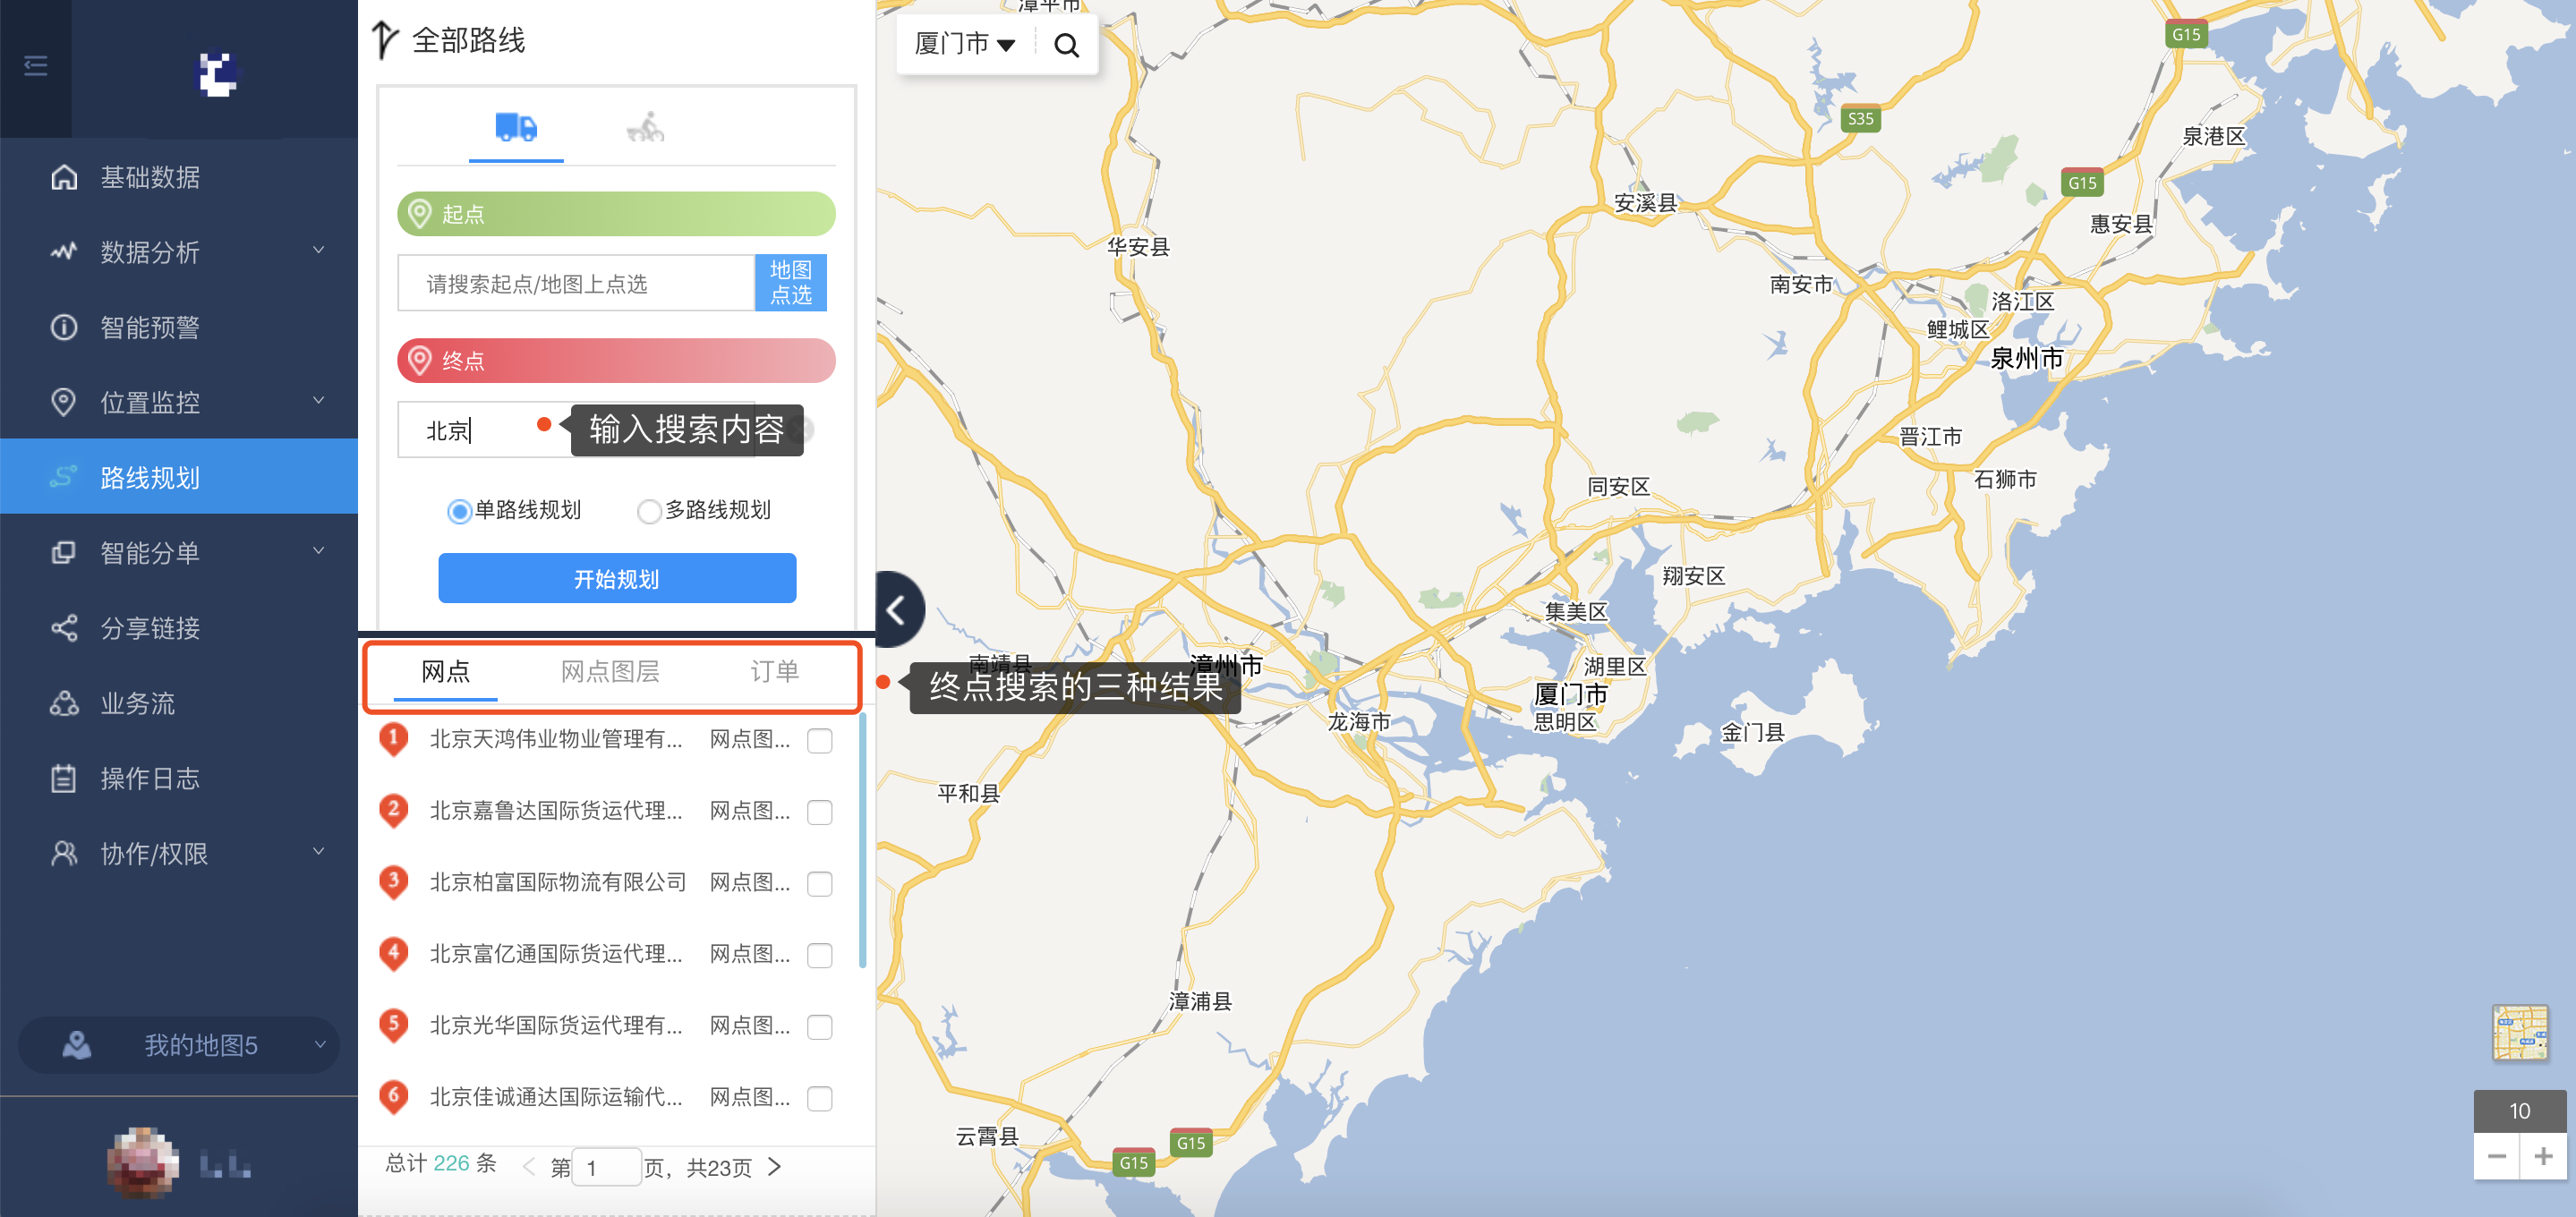Click the start point search input field
This screenshot has width=2576, height=1217.
pos(575,284)
